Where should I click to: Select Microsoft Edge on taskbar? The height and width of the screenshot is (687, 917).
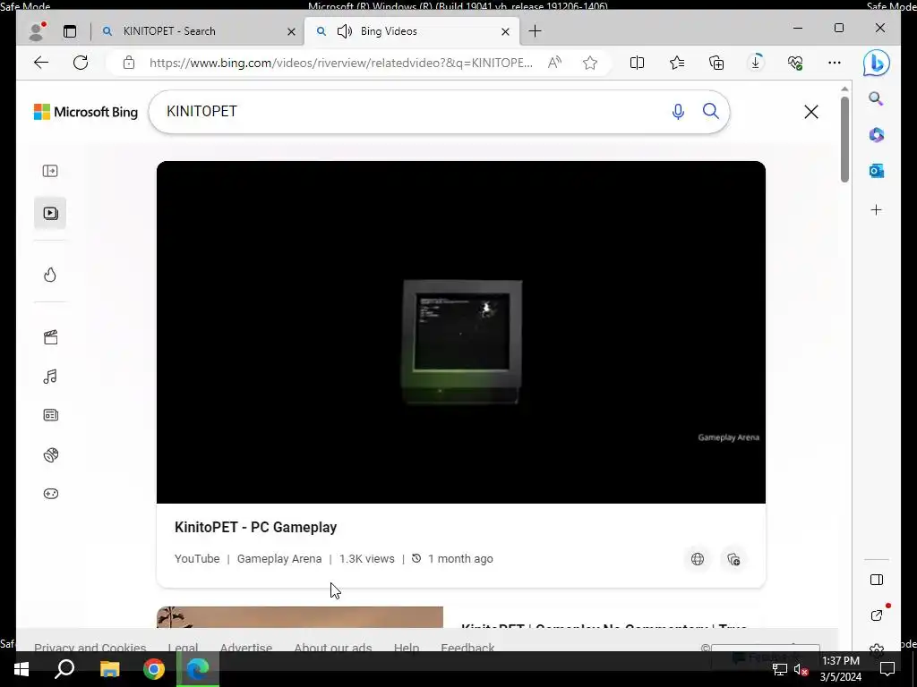tap(198, 669)
